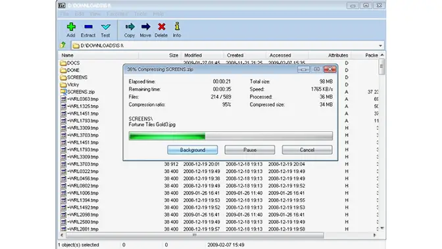Click status bar date 2009-02-07 15:49
Screen dimensions: 442x249
click(x=226, y=245)
